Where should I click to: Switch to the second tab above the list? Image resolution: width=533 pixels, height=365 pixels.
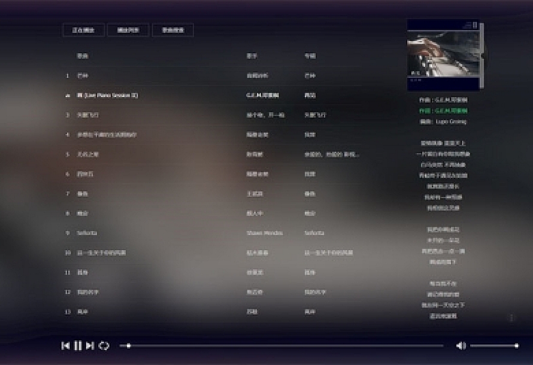click(x=128, y=30)
